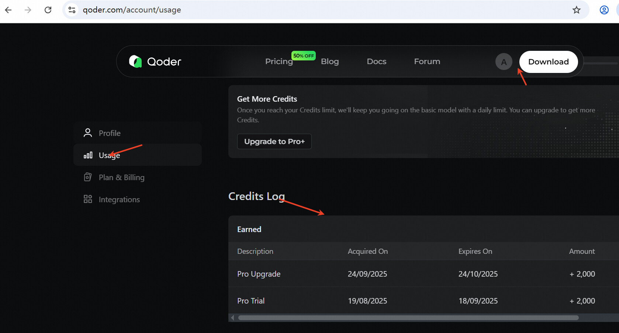Click expiry date 24/10/2025

click(478, 274)
